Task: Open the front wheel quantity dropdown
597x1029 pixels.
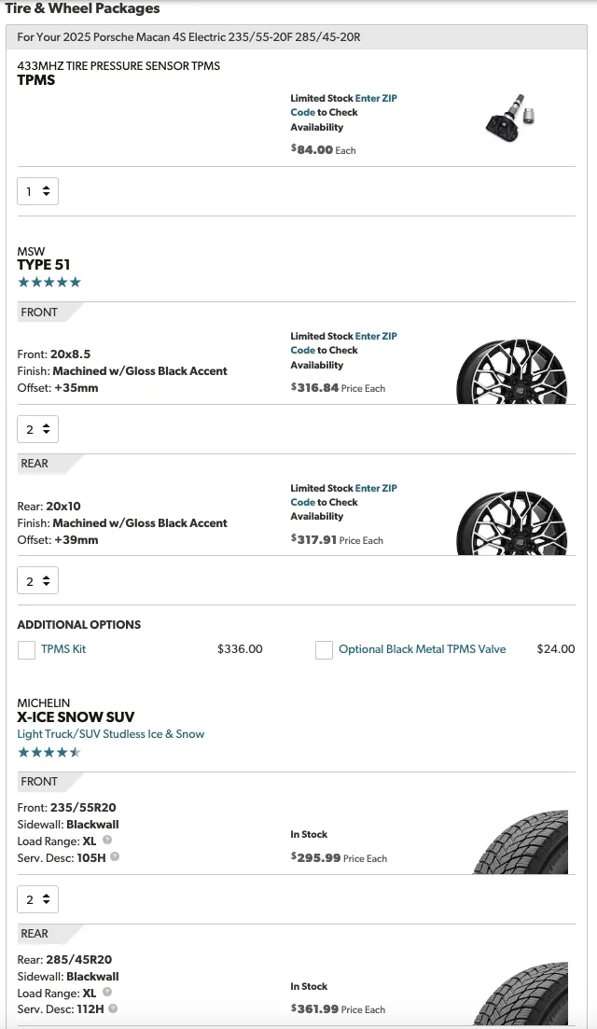Action: [38, 429]
